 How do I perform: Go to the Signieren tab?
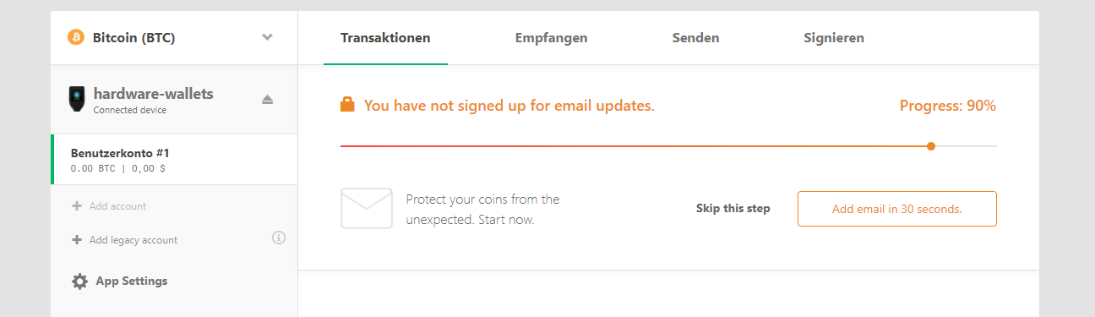tap(834, 38)
